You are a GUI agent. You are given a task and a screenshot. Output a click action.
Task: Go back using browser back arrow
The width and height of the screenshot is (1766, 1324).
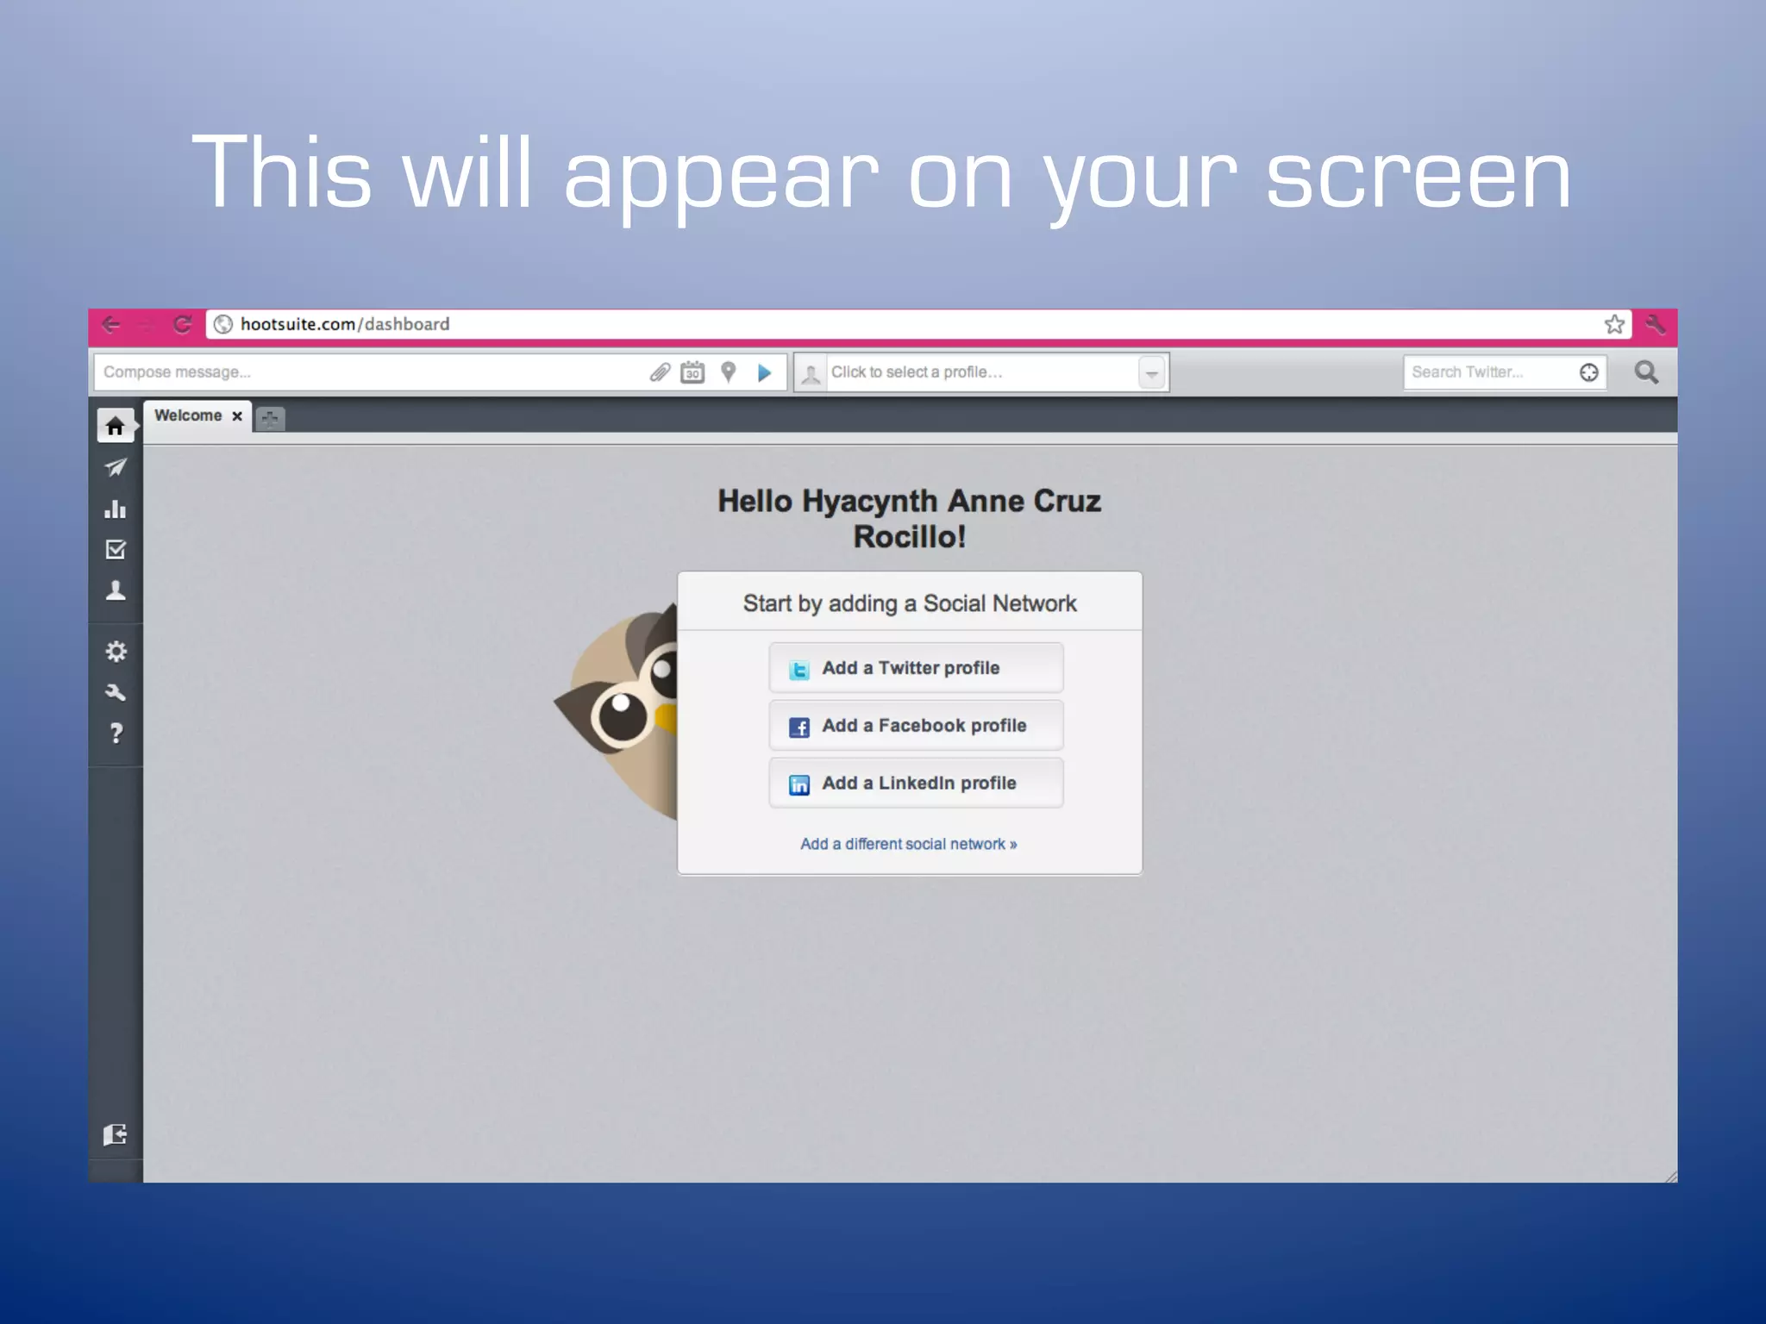click(111, 324)
